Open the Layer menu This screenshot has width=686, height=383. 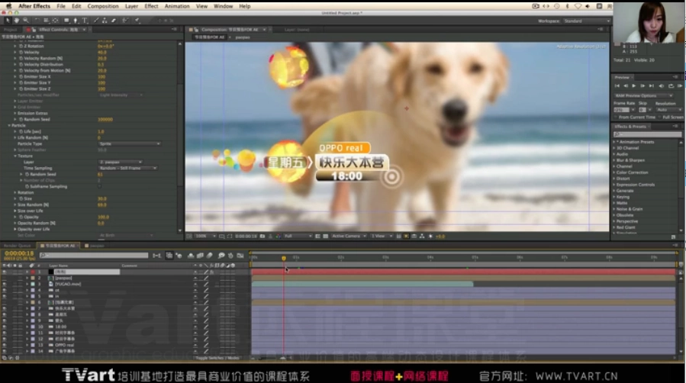tap(132, 6)
